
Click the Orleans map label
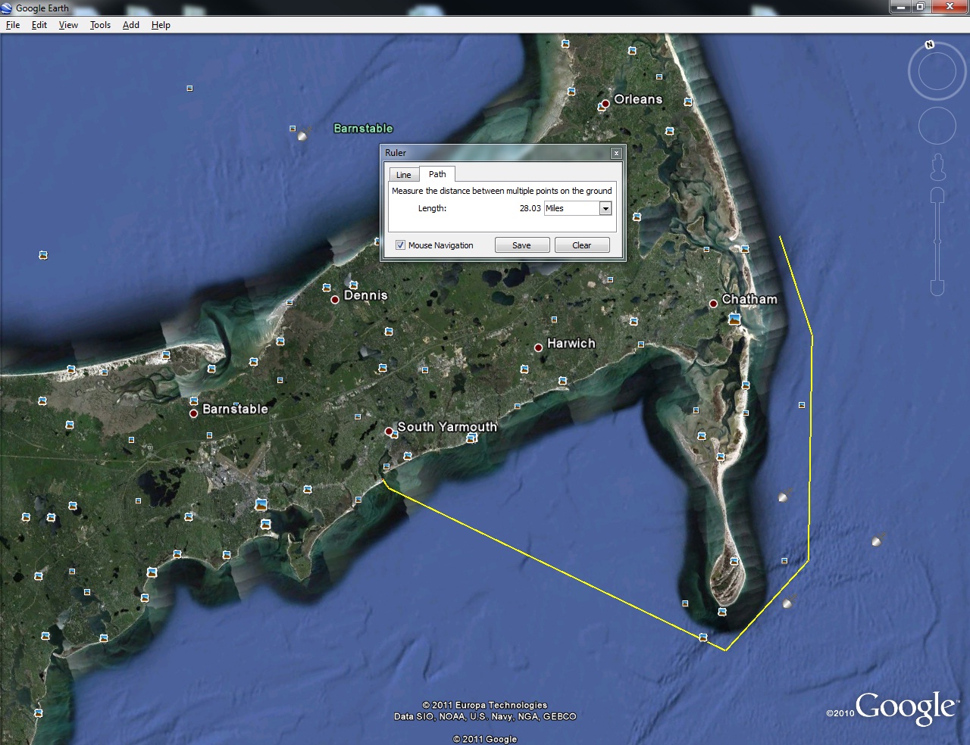(638, 99)
